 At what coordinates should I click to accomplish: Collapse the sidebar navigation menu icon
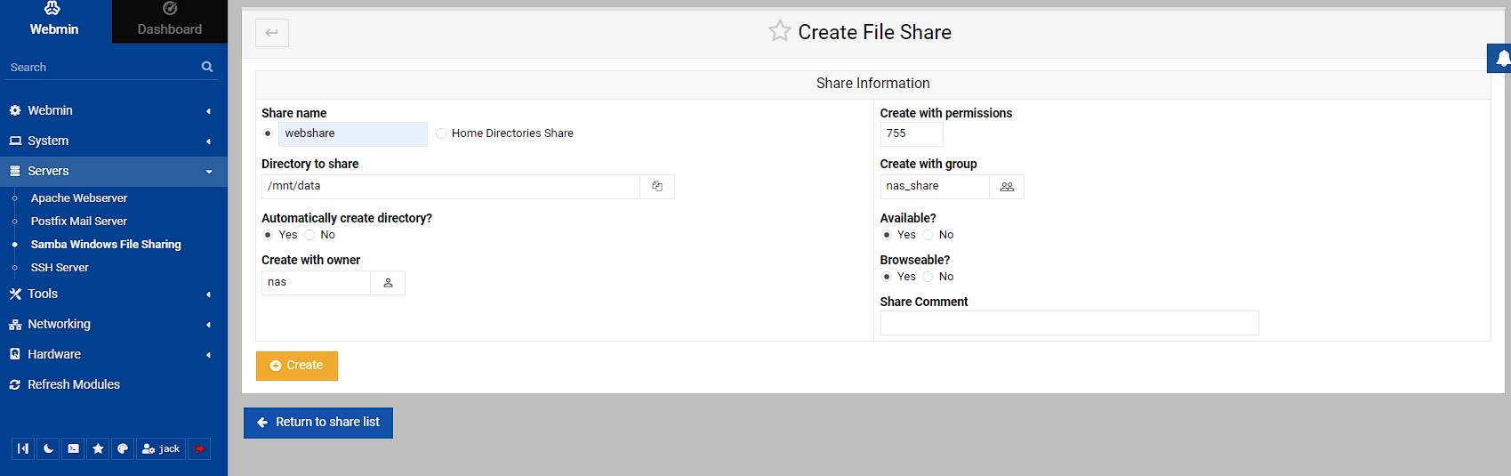pyautogui.click(x=23, y=449)
